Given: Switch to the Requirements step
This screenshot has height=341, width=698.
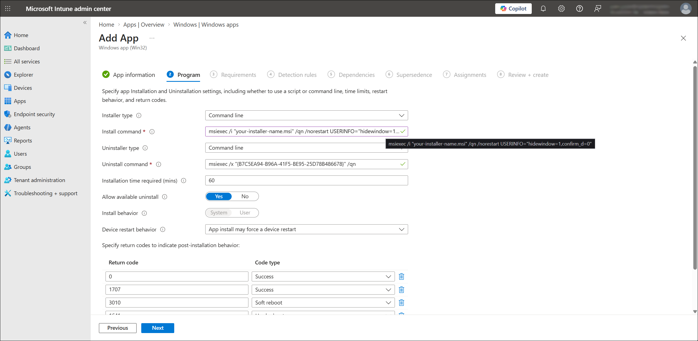Looking at the screenshot, I should click(233, 75).
